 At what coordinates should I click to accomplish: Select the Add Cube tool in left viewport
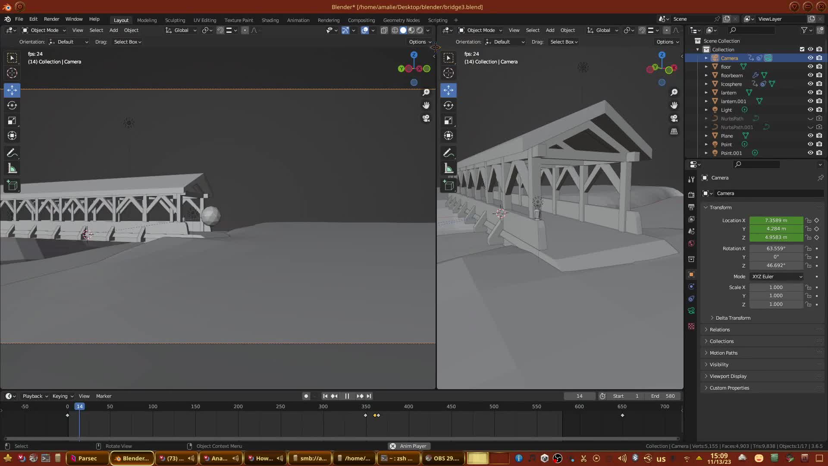point(12,186)
